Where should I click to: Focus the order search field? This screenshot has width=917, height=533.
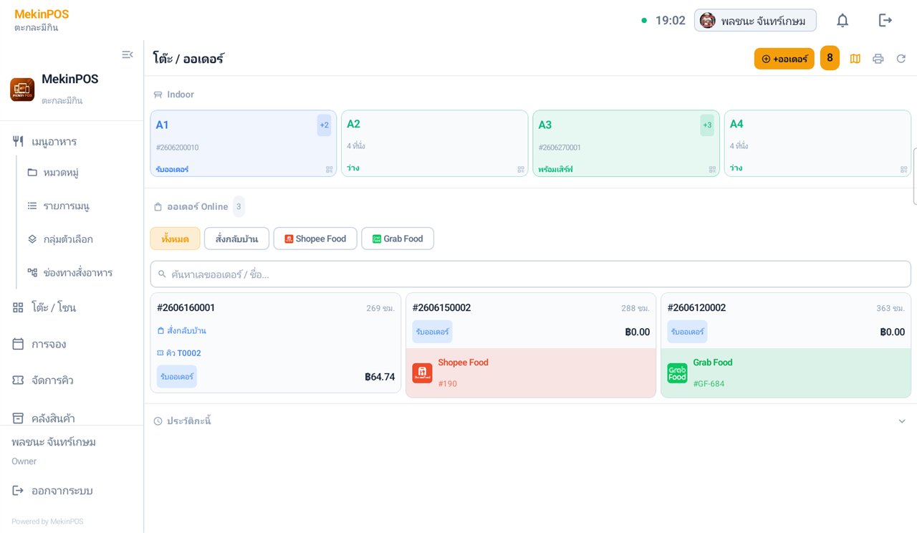tap(530, 274)
